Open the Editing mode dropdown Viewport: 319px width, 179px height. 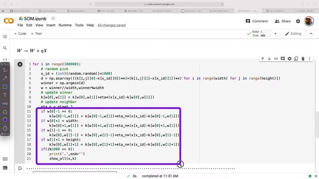(293, 34)
